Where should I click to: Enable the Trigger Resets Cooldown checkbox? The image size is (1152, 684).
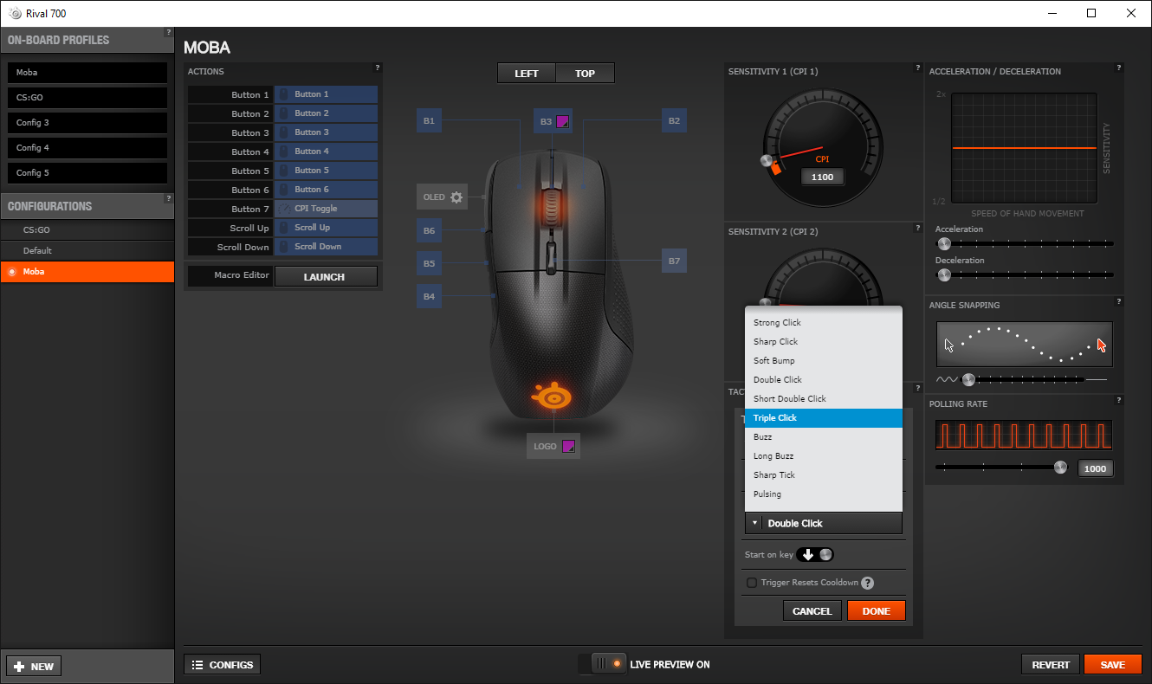point(752,583)
